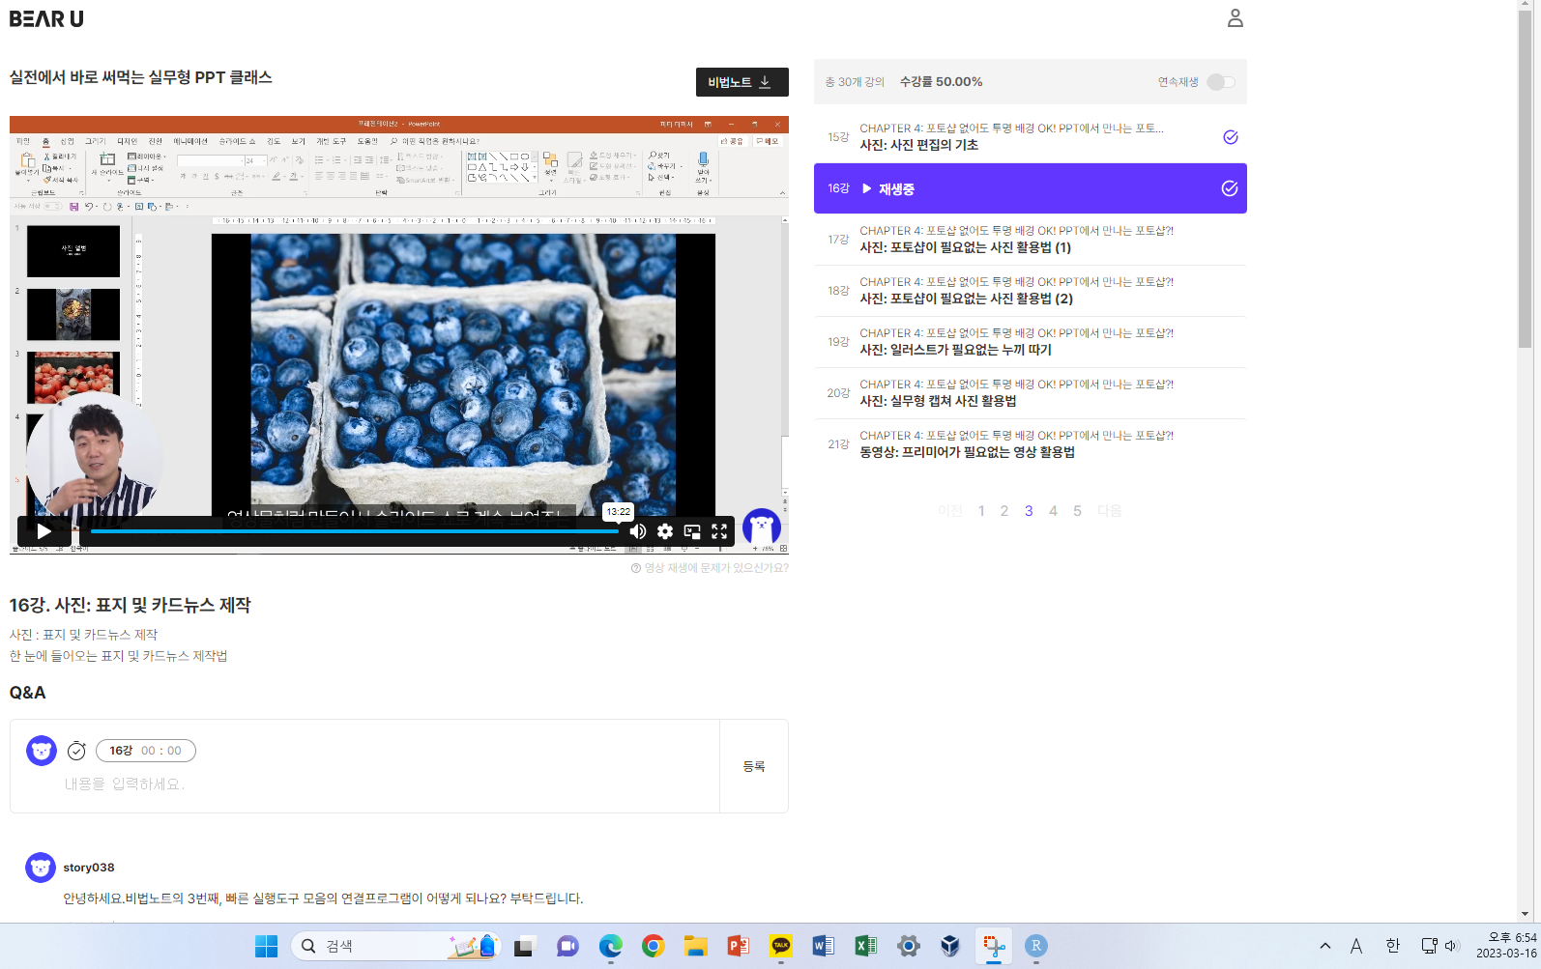This screenshot has width=1541, height=969.
Task: Mute the video with the speaker icon
Action: tap(638, 531)
